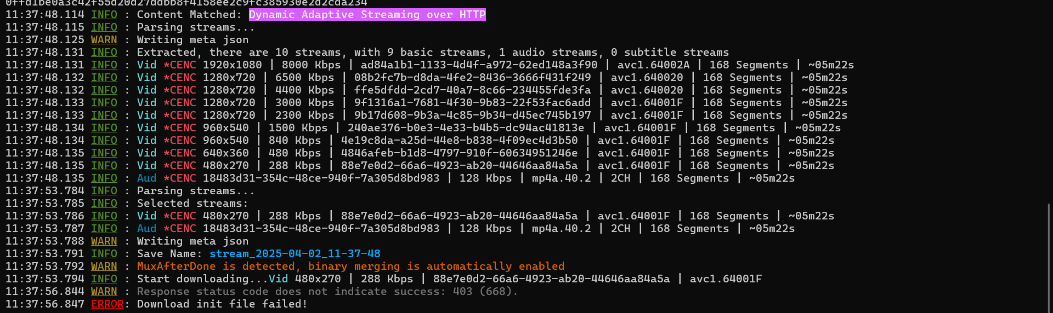The height and width of the screenshot is (313, 1053).
Task: Click the MuxAfterDone is detected warning message
Action: point(350,266)
